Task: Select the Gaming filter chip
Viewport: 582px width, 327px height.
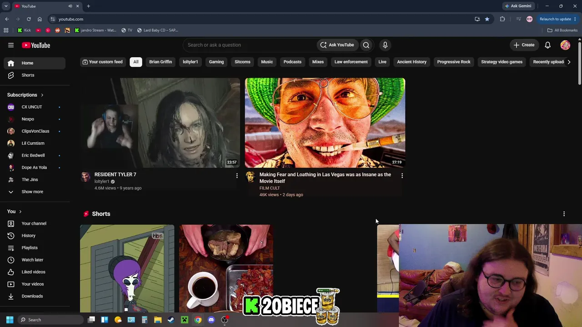Action: point(216,62)
